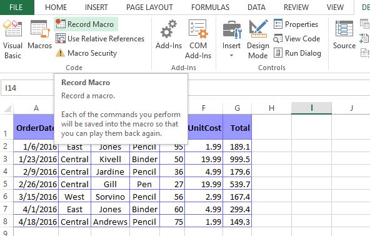Open the Visual Basic editor

click(x=12, y=39)
